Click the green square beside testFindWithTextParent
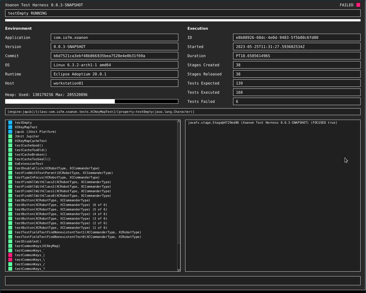The height and width of the screenshot is (293, 366). click(x=10, y=173)
